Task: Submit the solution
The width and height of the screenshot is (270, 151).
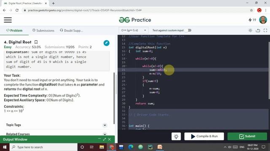Action: click(x=247, y=136)
